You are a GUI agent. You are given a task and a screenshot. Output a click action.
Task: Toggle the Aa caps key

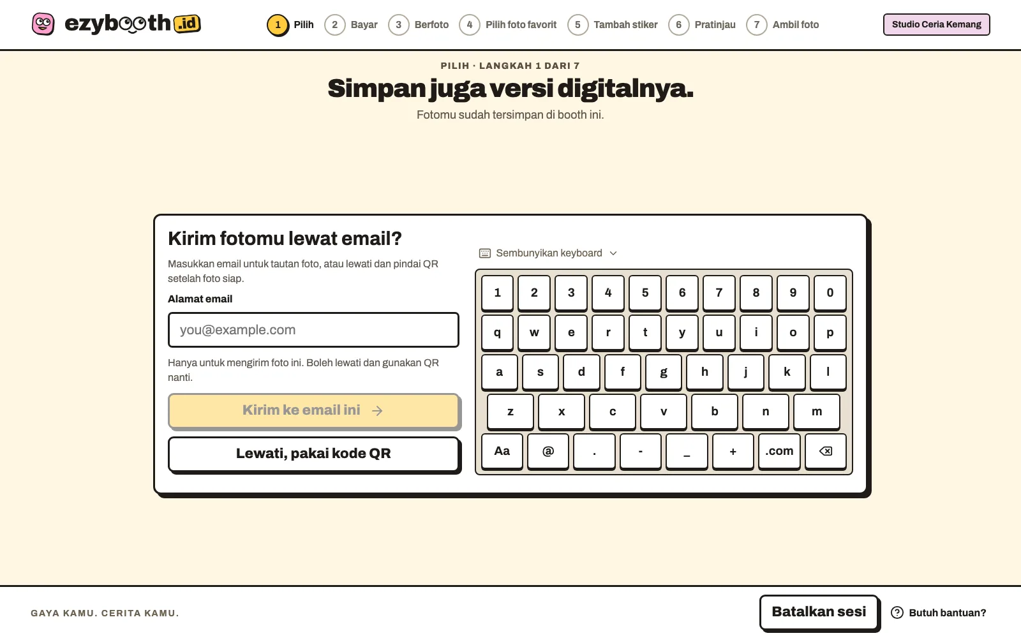[502, 451]
